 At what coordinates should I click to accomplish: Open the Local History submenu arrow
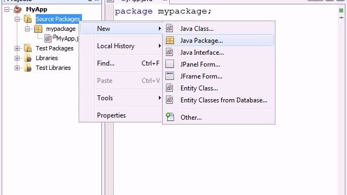tap(159, 46)
